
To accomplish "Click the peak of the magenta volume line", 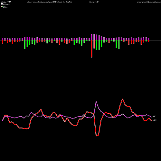I will pos(96,101).
